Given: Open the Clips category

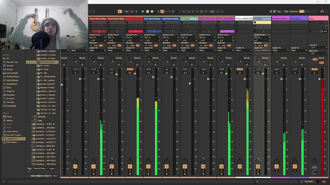Looking at the screenshot, I should coord(9,88).
